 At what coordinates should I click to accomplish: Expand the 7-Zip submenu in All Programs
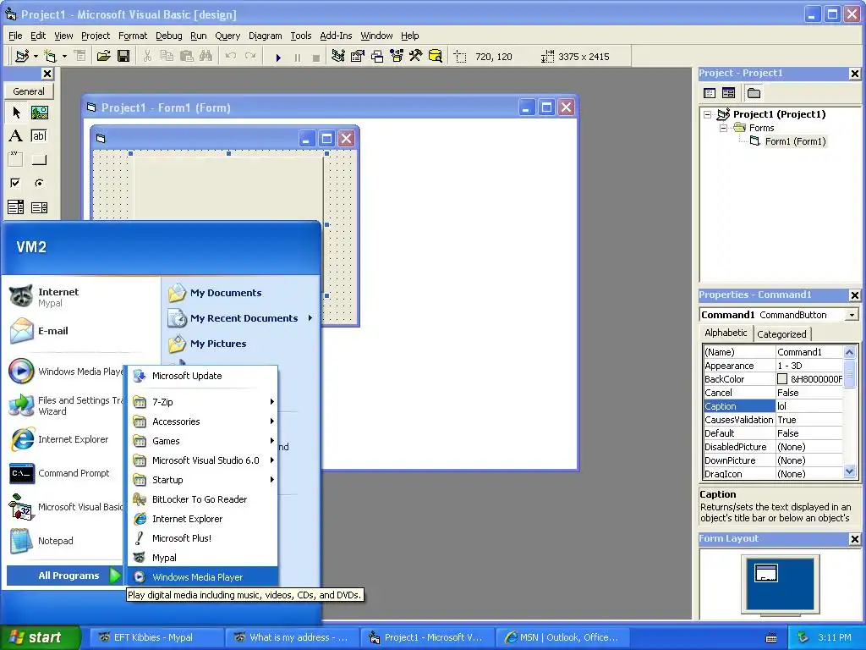pos(203,402)
